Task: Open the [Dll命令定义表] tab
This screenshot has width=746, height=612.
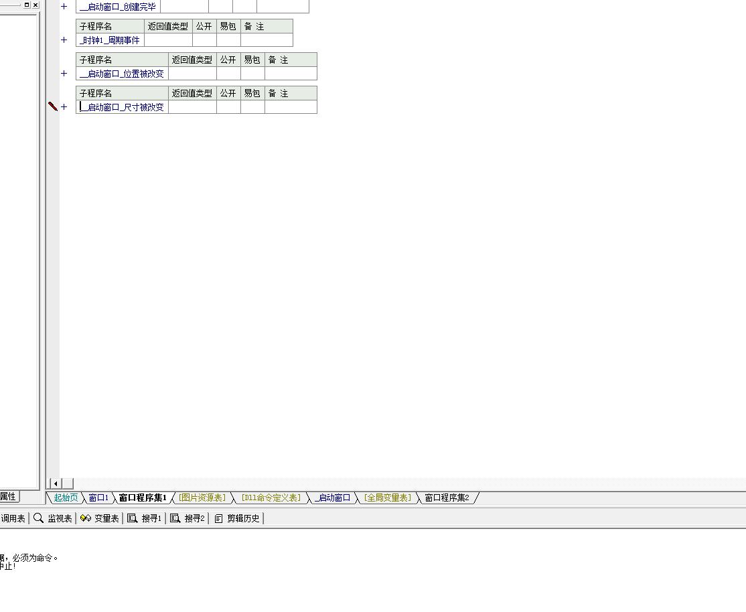Action: click(x=271, y=498)
